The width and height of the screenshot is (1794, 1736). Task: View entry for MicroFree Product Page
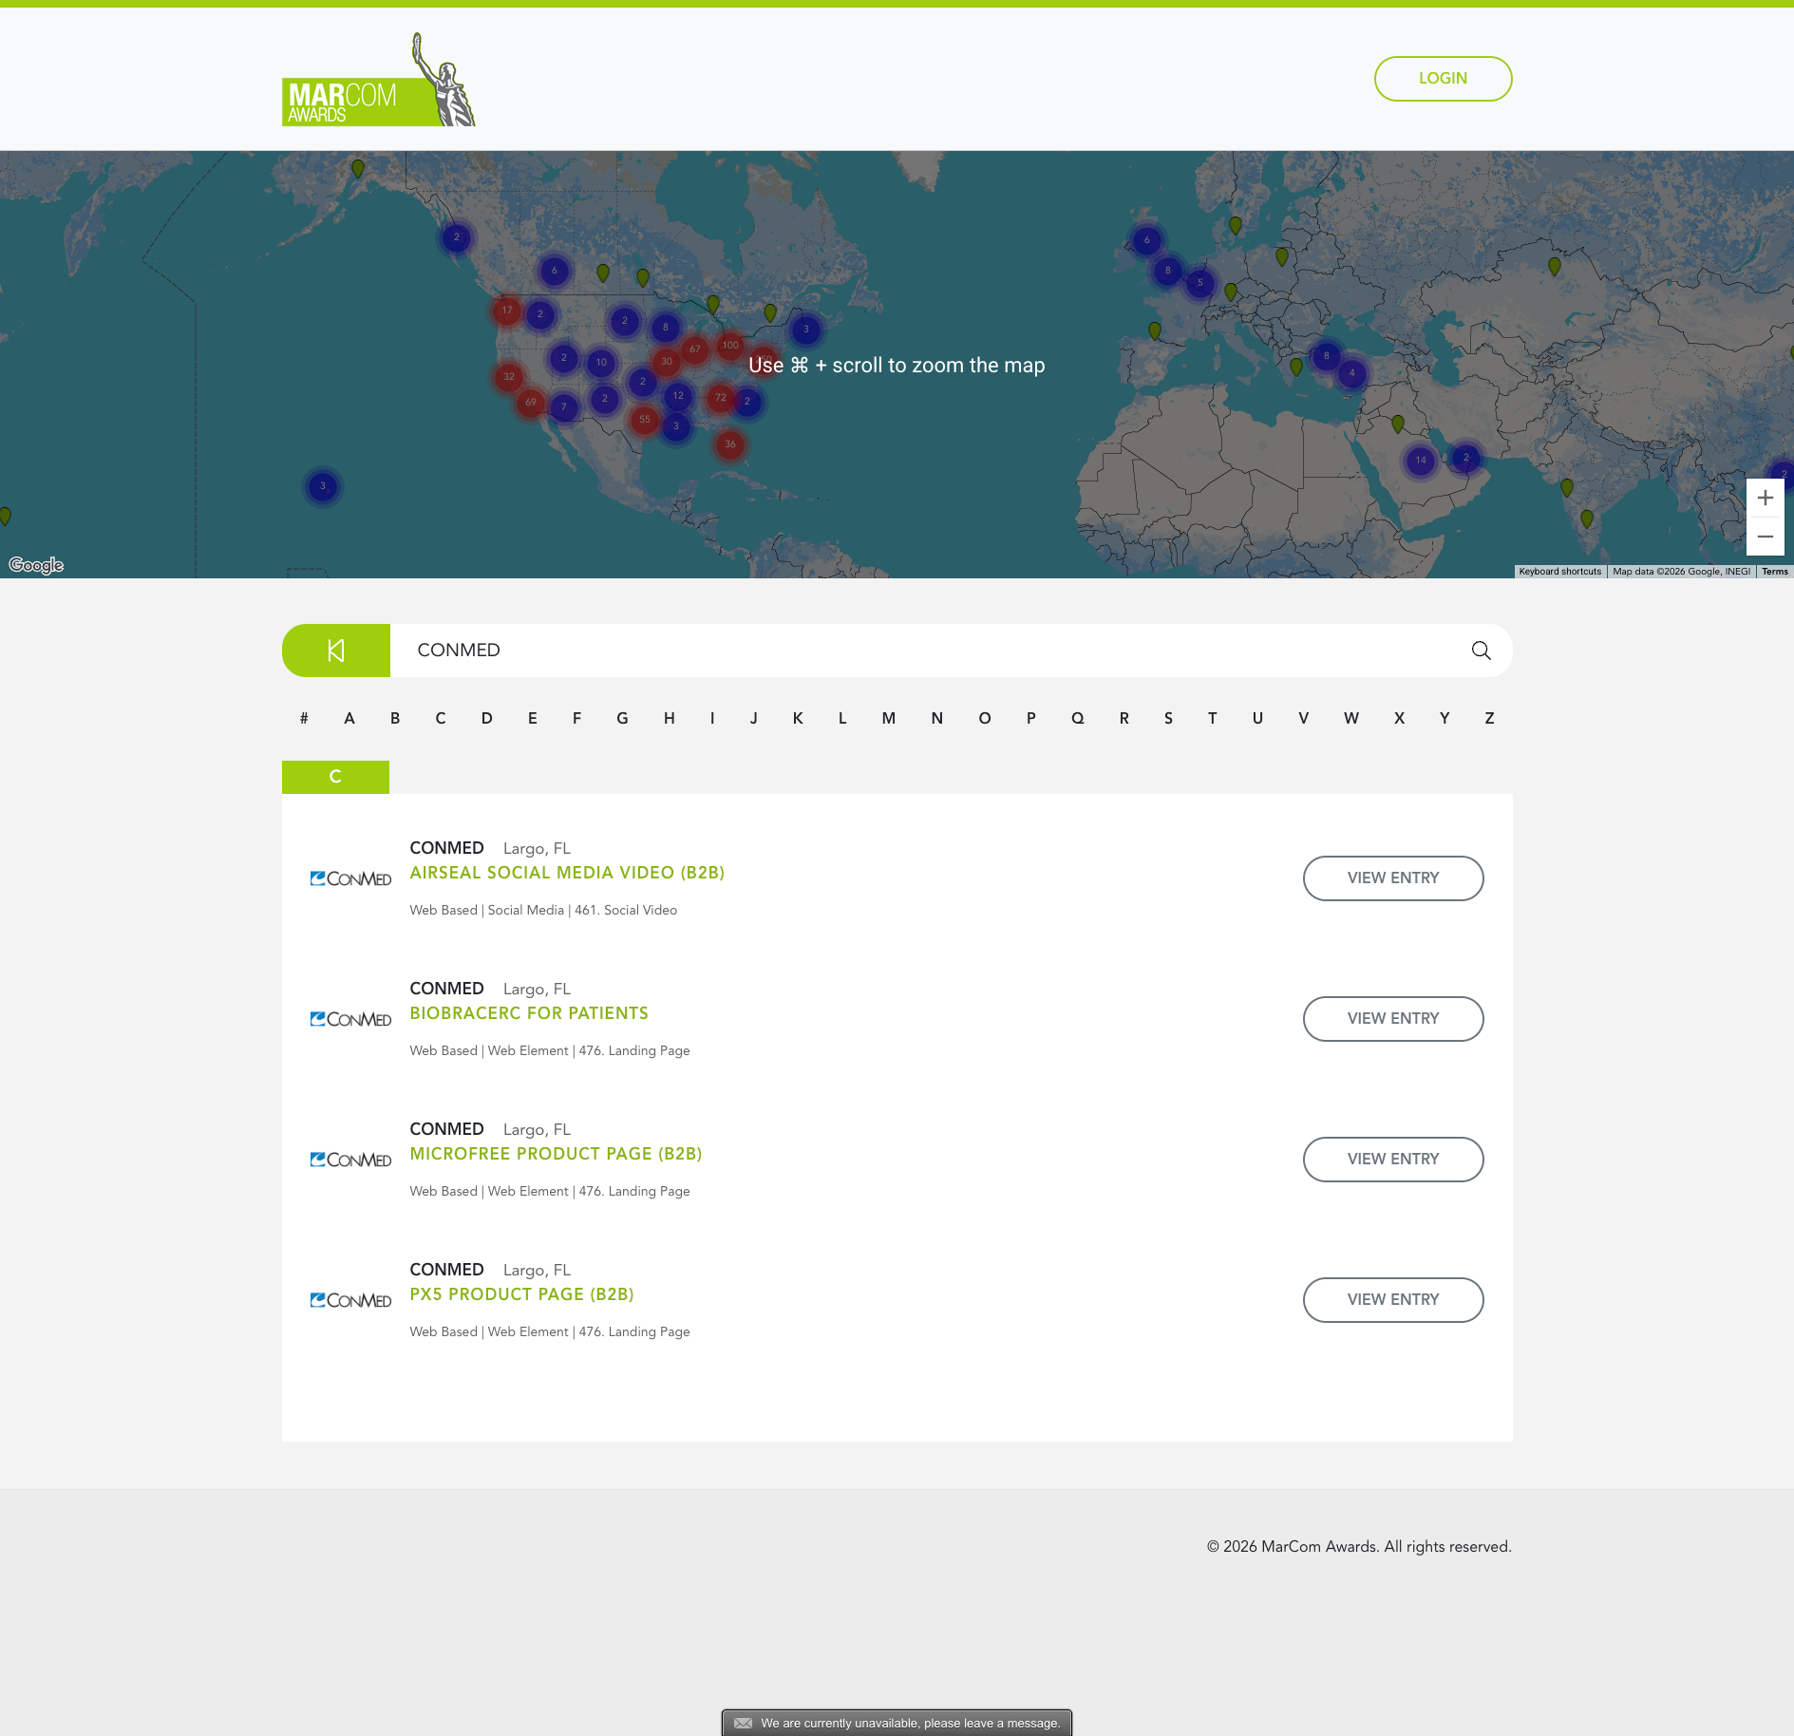click(x=1392, y=1160)
